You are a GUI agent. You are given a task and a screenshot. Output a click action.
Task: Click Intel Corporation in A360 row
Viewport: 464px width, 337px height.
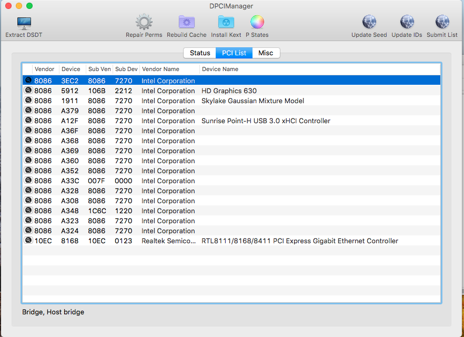coord(168,161)
